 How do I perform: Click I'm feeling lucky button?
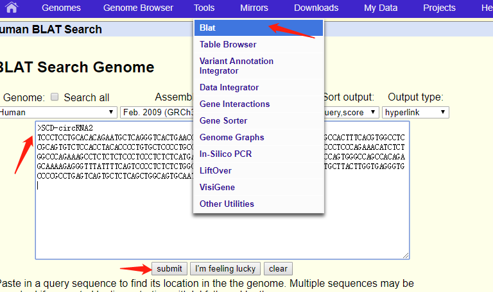[x=226, y=269]
